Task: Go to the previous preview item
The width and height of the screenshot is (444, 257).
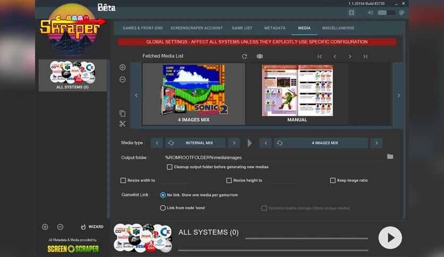Action: pos(335,56)
